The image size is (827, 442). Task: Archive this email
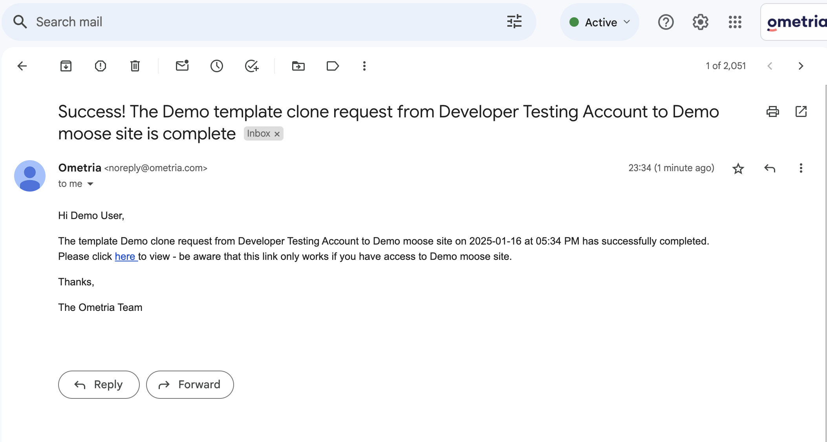66,66
